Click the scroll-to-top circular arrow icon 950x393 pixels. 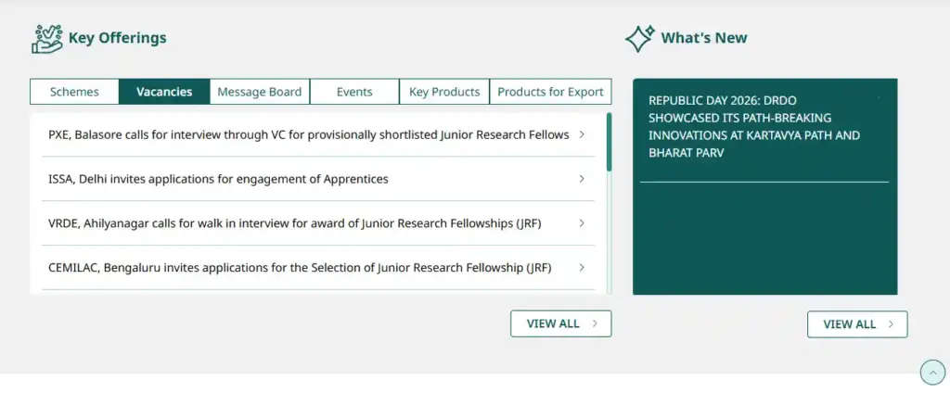pyautogui.click(x=931, y=372)
